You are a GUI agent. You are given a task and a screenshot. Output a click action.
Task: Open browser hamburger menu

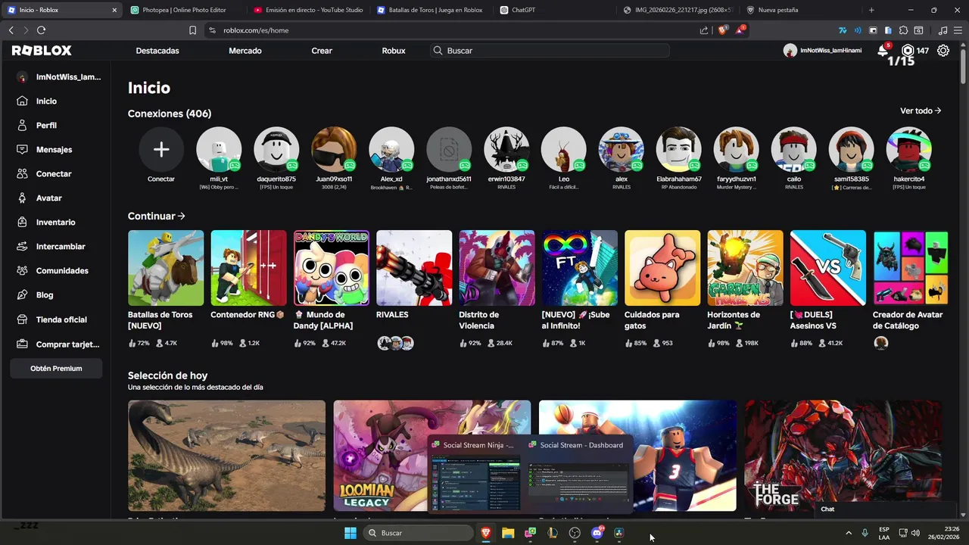[958, 30]
